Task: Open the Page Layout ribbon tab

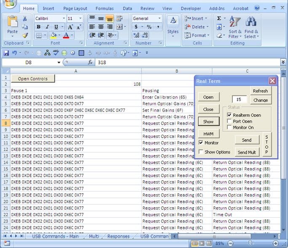Action: (75, 8)
